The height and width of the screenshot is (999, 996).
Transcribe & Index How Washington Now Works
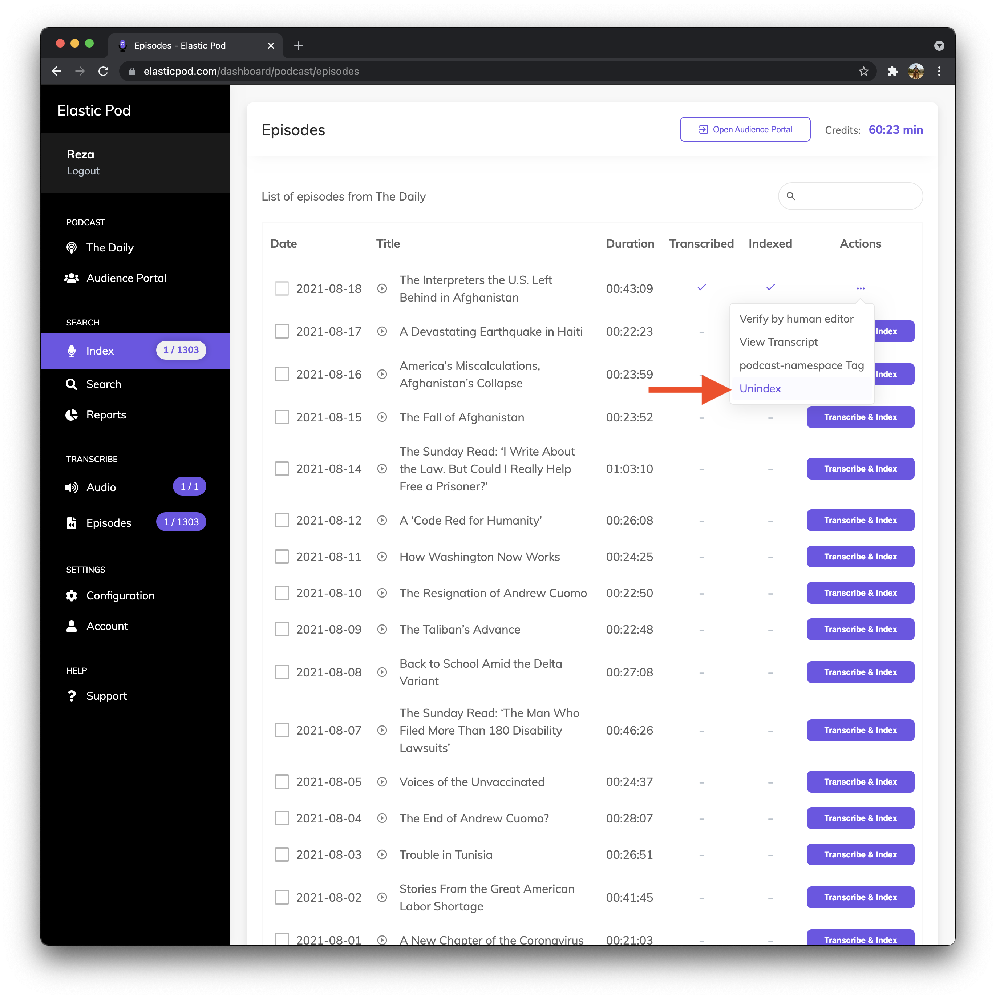(x=861, y=557)
